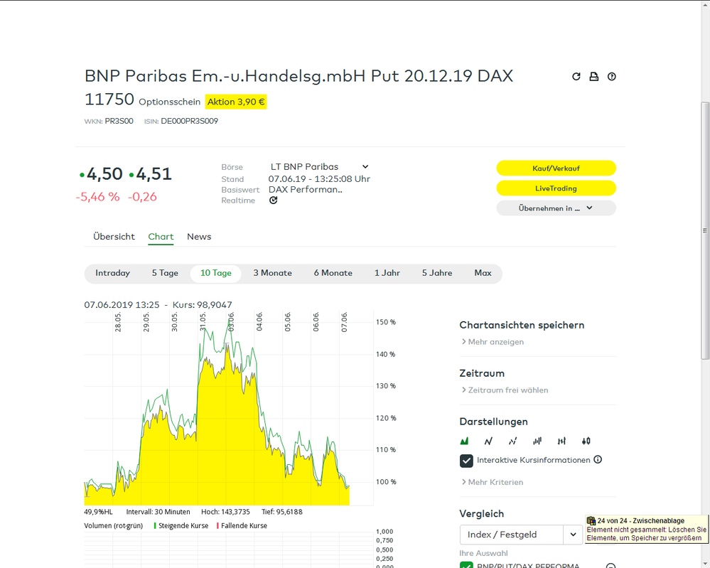Click the Kauf/Verkauf button

pyautogui.click(x=556, y=168)
